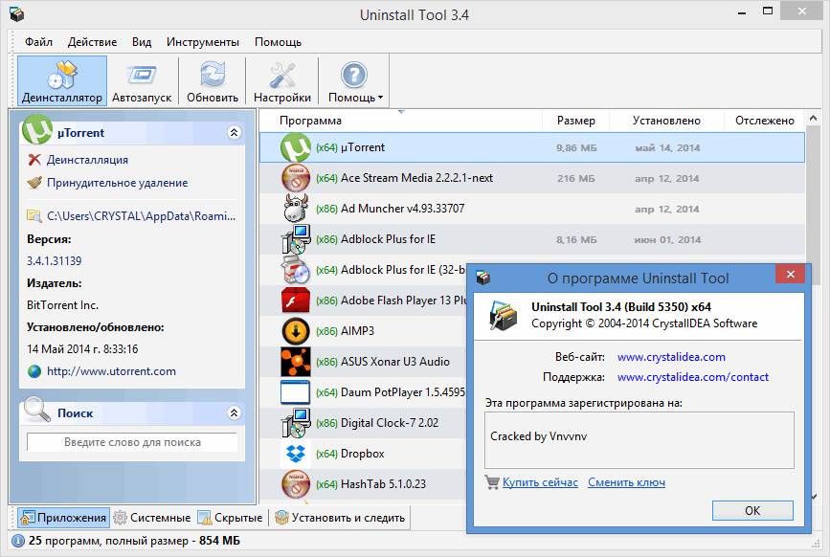830x557 pixels.
Task: Click the globe icon beside utorrent.com
Action: (x=34, y=371)
